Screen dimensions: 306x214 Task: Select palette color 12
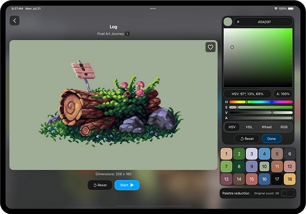(x=290, y=167)
